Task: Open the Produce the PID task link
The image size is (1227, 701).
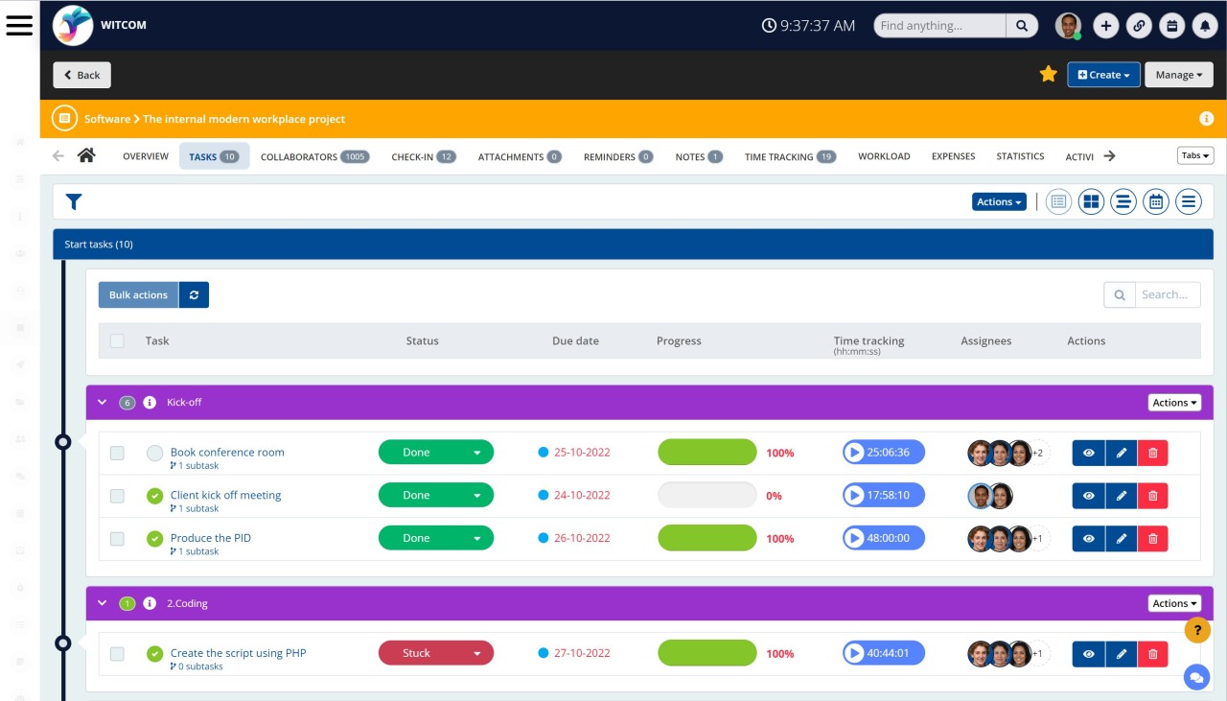Action: 210,538
